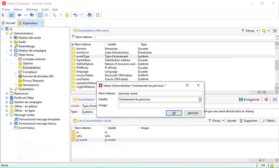
Task: Click the fullscreen icon of the enumeration form
Action: (x=275, y=99)
